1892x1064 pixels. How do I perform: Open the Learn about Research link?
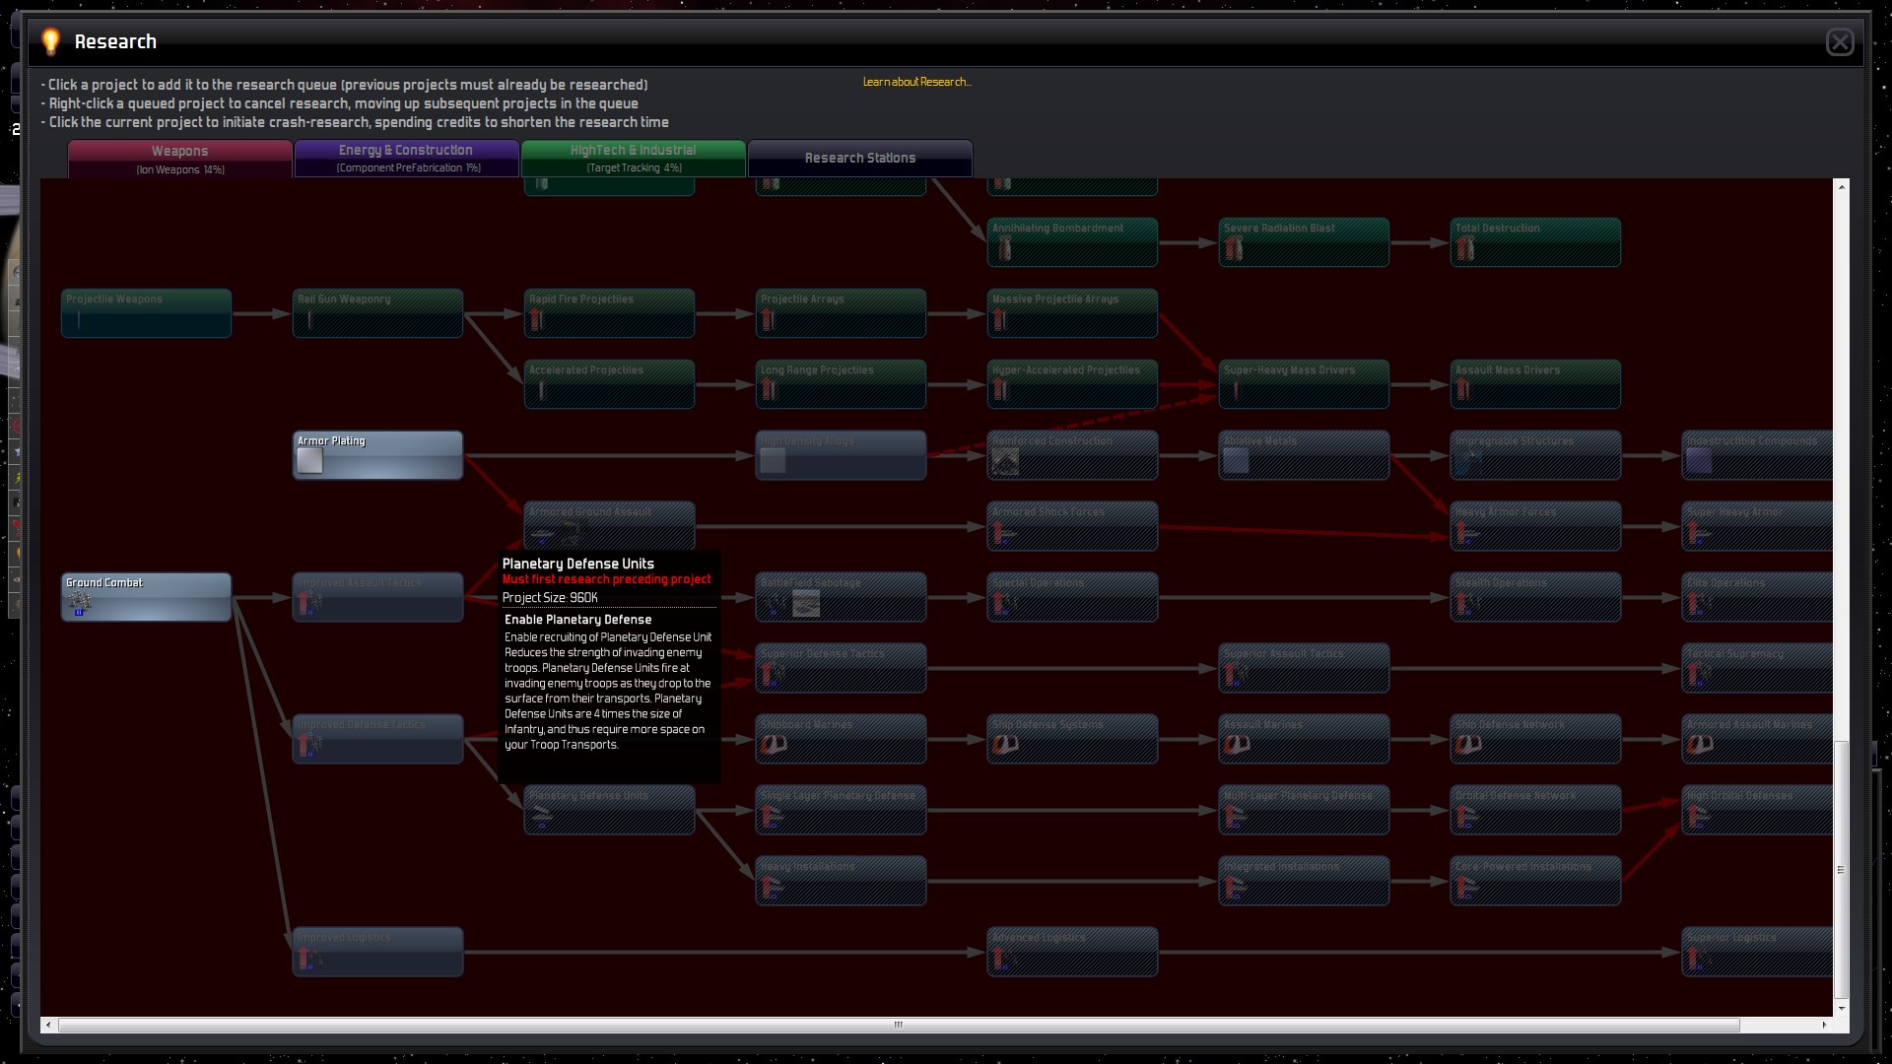pos(916,82)
